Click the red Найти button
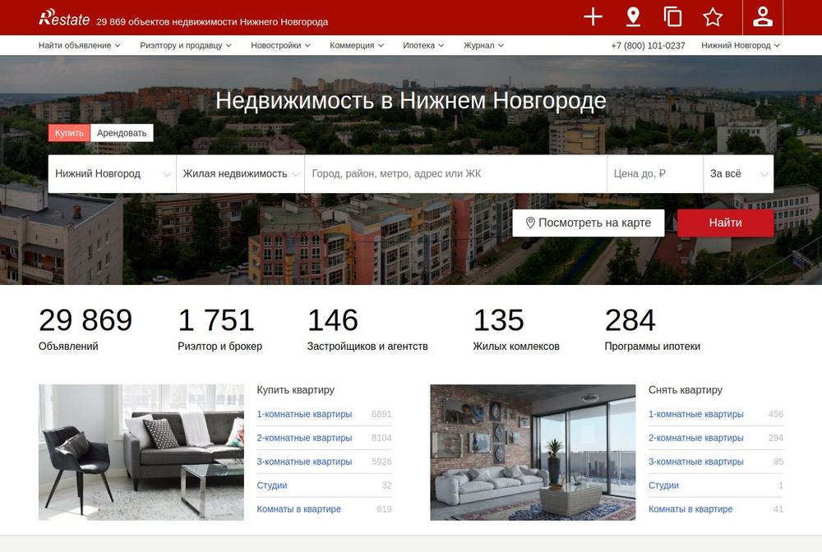This screenshot has height=552, width=822. tap(726, 223)
